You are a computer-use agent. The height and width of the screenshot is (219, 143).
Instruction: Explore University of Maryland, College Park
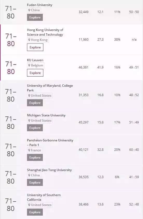(35, 103)
